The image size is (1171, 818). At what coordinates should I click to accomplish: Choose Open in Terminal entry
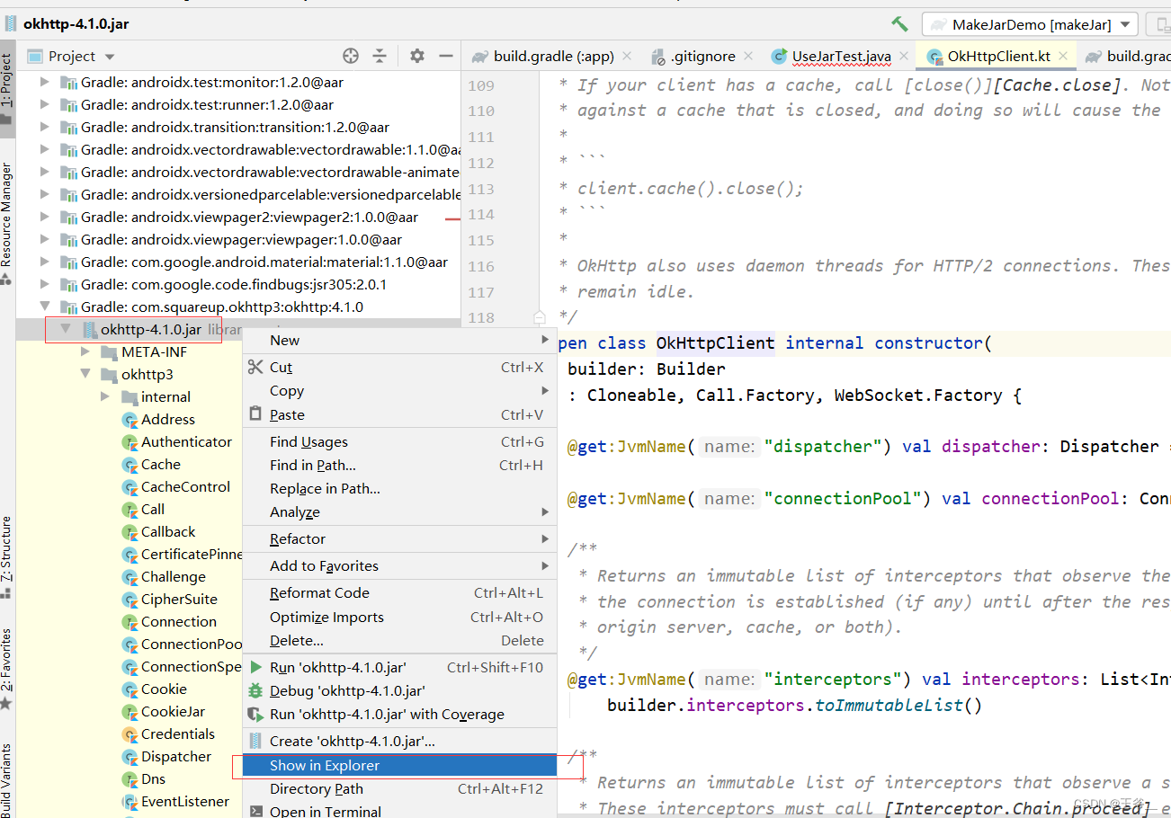[399, 811]
